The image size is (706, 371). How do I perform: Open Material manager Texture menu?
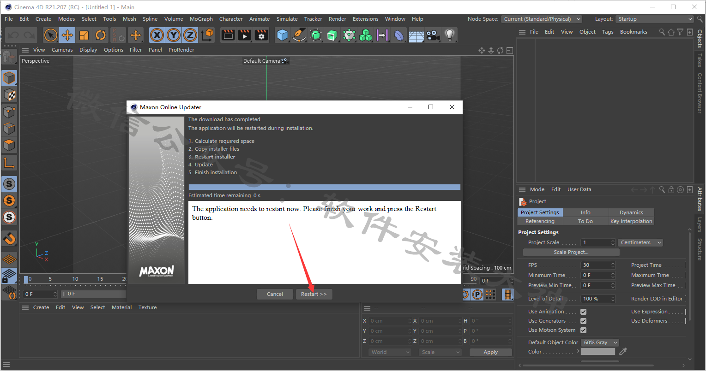[x=148, y=307]
